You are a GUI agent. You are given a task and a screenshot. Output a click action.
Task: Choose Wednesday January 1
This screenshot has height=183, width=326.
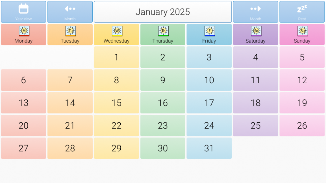tap(117, 57)
